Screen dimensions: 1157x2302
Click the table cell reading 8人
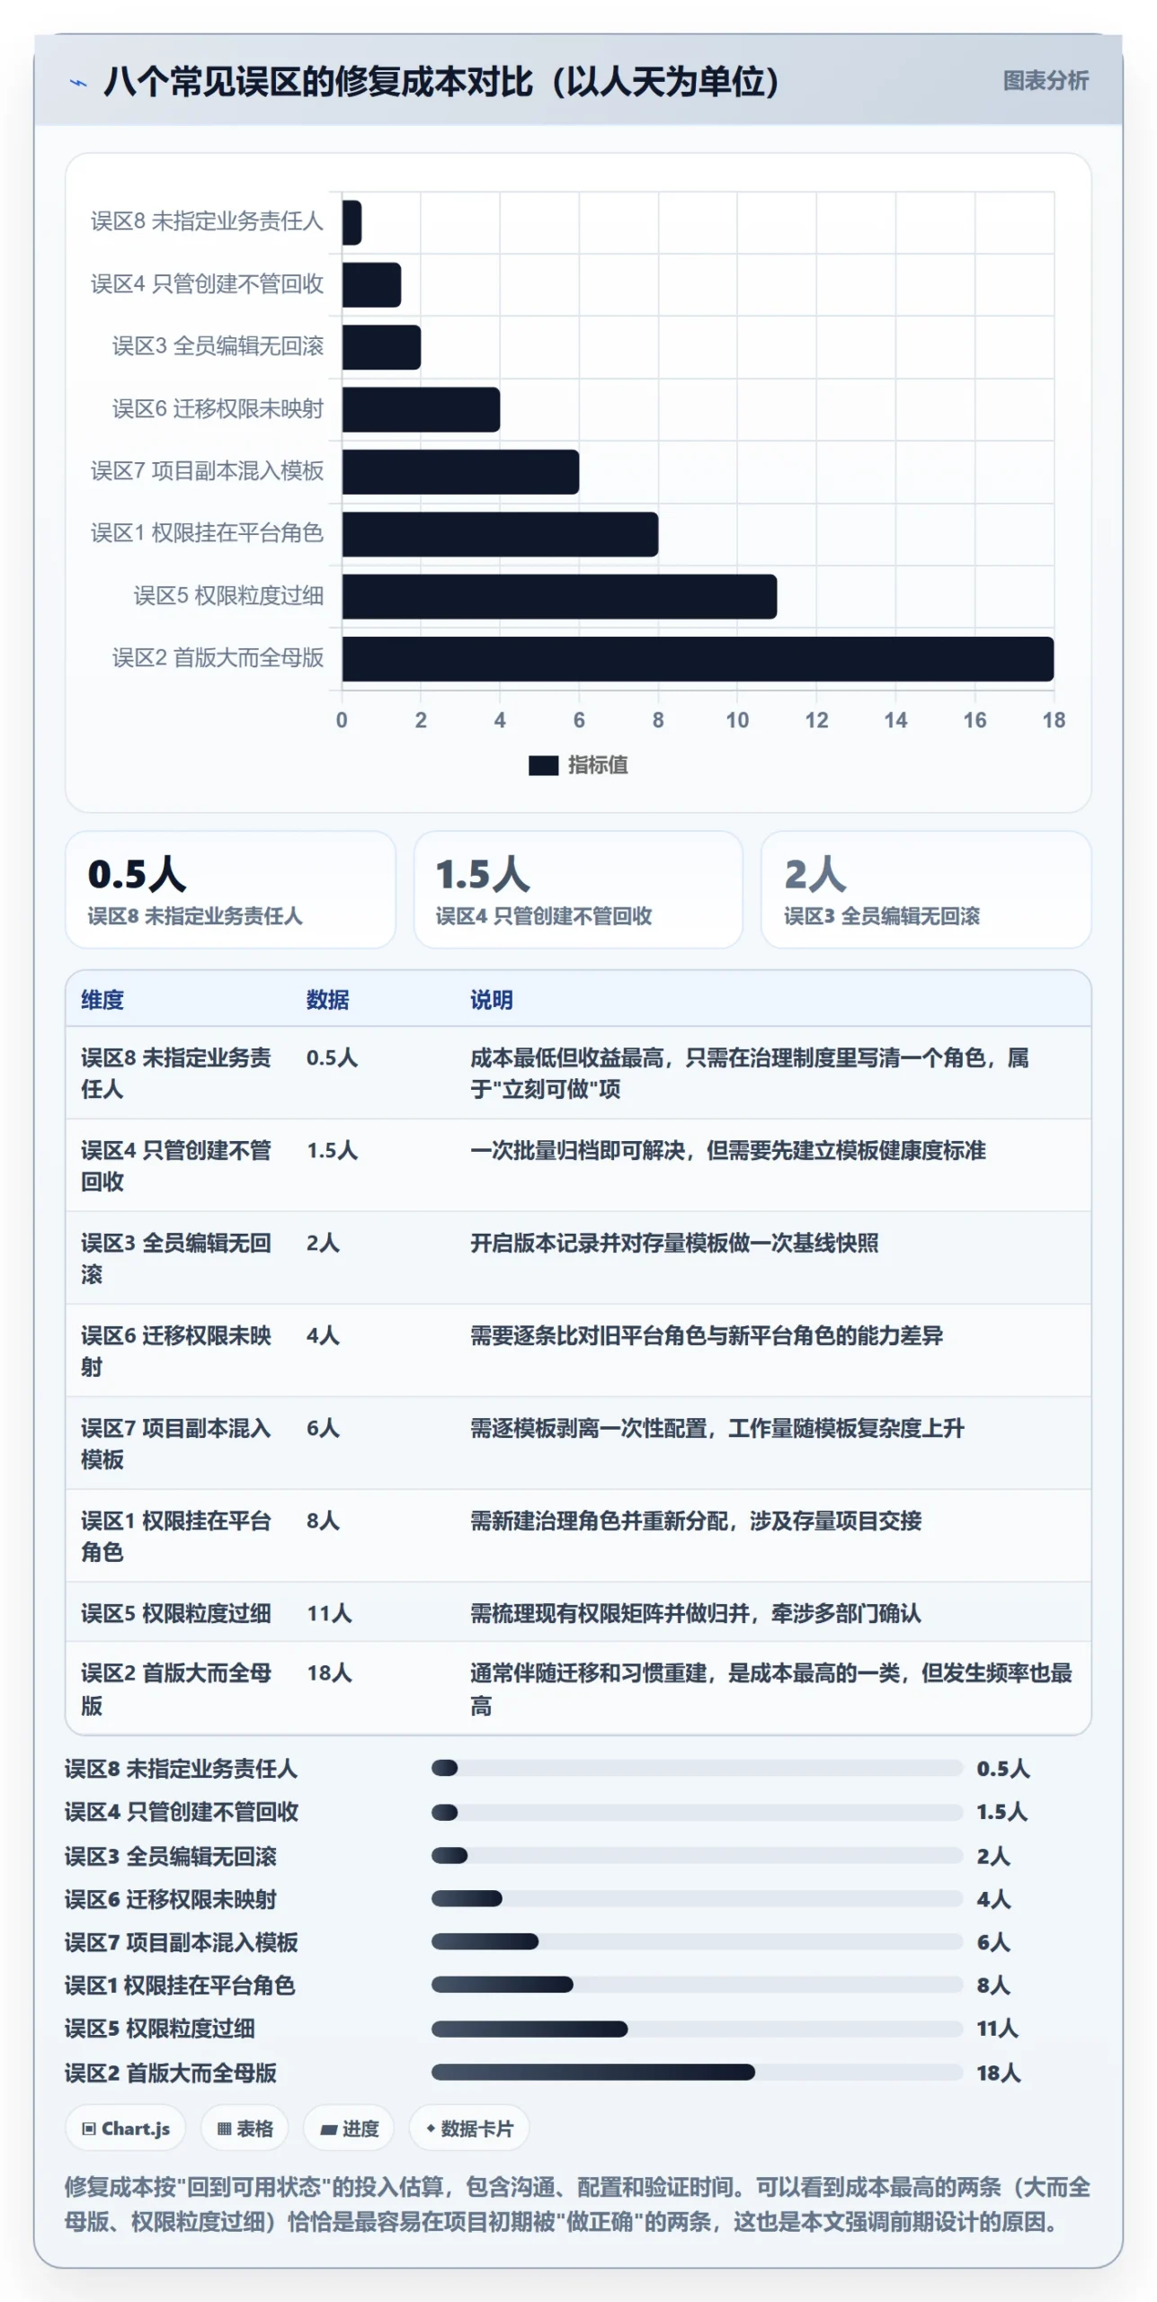[x=323, y=1521]
